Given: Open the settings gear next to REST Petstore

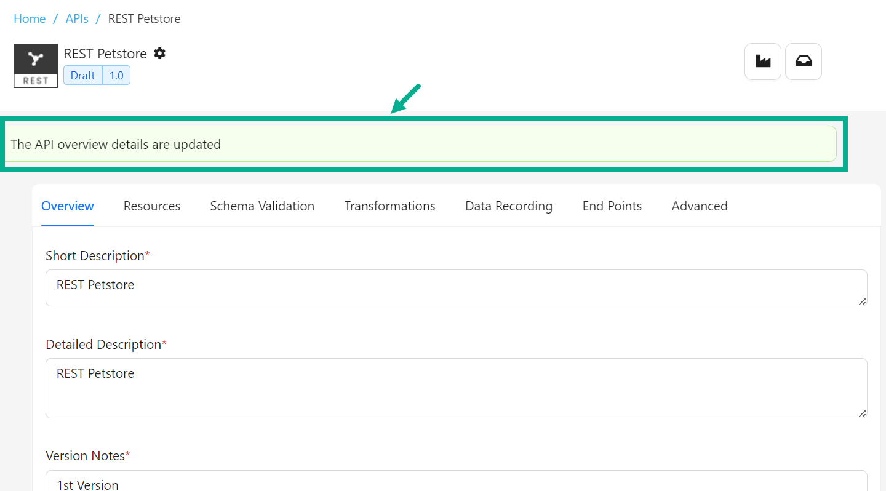Looking at the screenshot, I should (159, 54).
